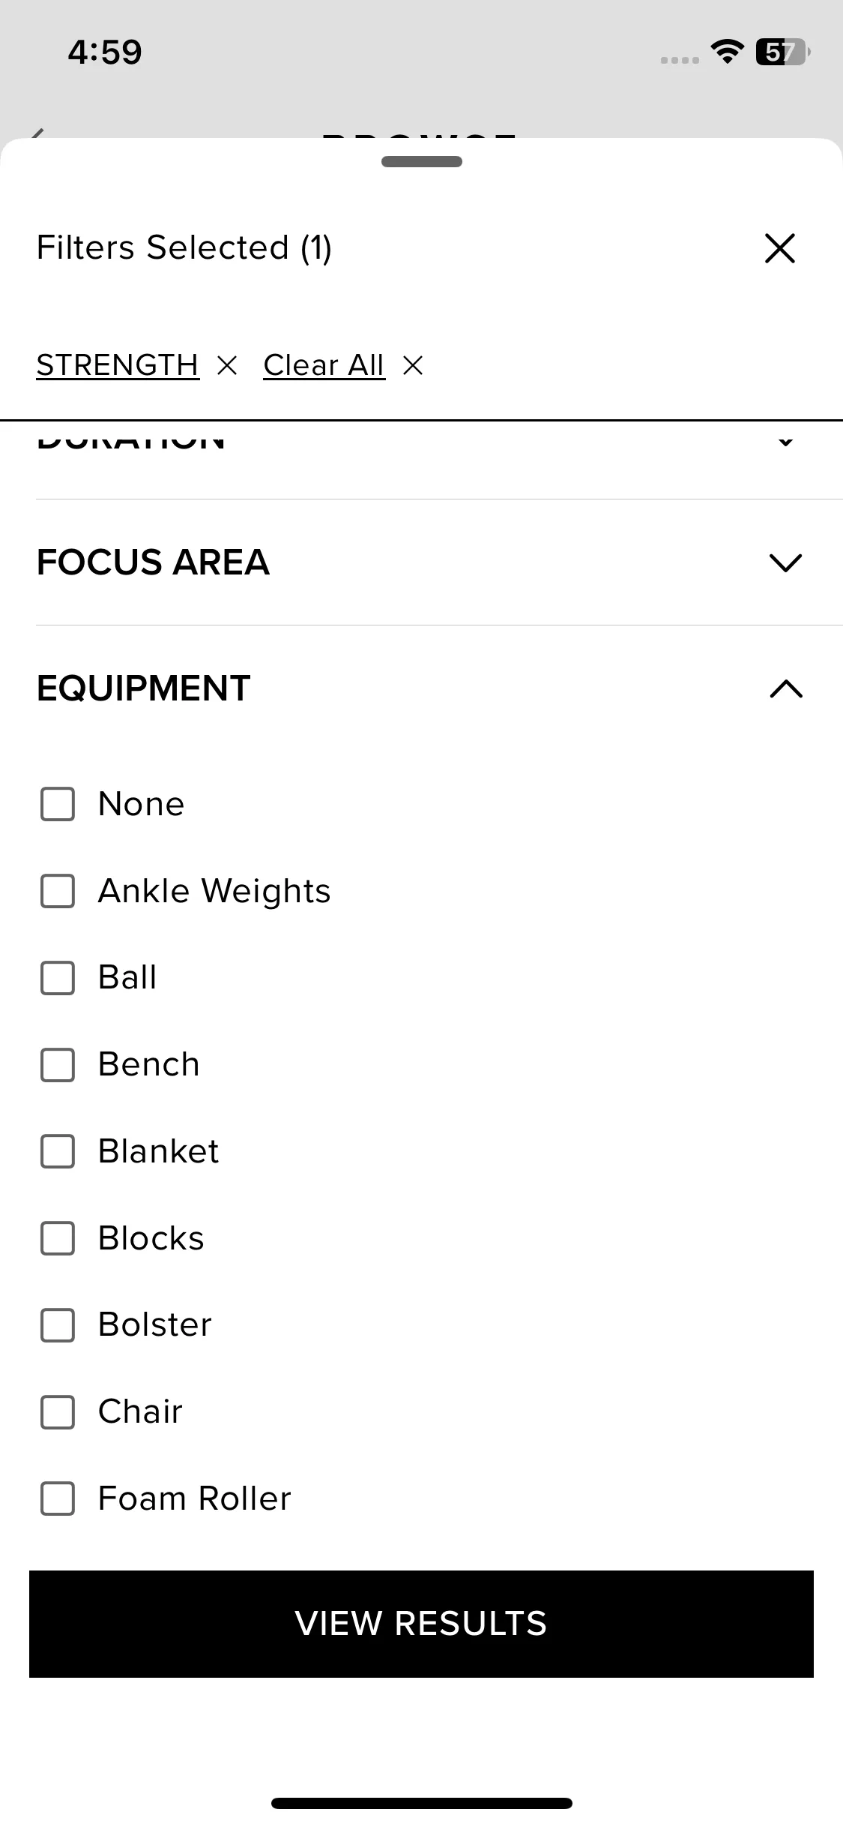Tap the sheet drag handle at top
Image resolution: width=843 pixels, height=1827 pixels.
click(421, 161)
